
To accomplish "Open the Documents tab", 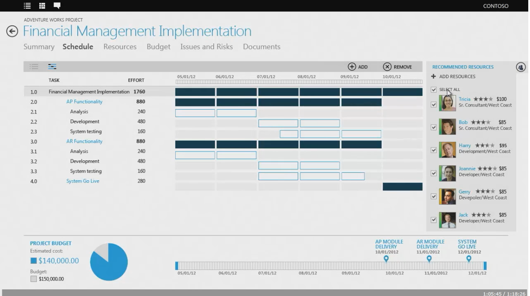I will click(x=261, y=47).
